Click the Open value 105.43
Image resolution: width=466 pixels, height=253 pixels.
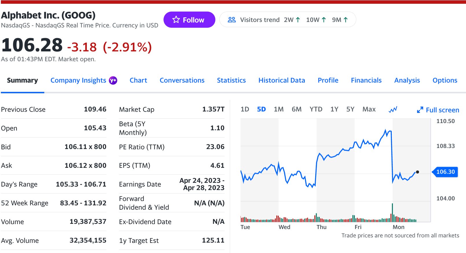click(95, 128)
